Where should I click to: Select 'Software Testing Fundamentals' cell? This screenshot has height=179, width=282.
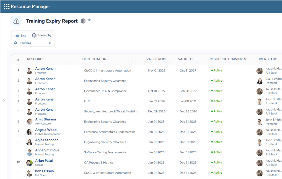pos(105,152)
